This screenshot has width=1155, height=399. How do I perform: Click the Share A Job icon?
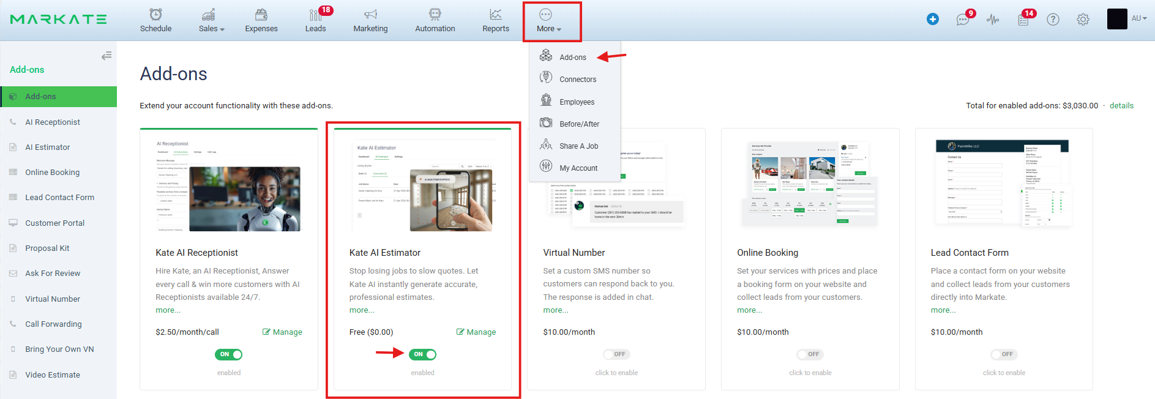(x=546, y=144)
